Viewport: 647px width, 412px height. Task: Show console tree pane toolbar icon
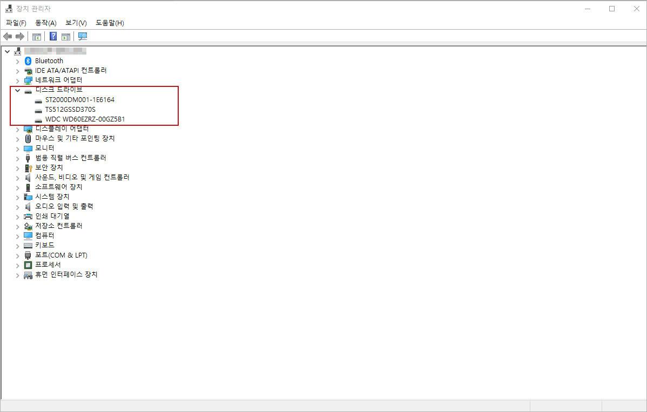pyautogui.click(x=37, y=36)
